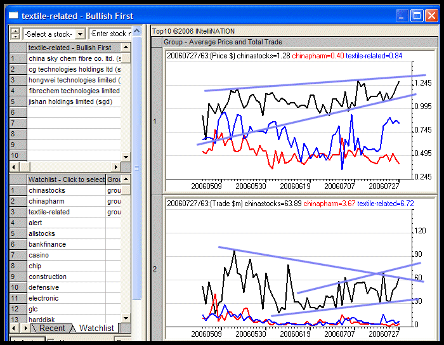Select jishan holdings limited (sgd) row

tap(74, 101)
